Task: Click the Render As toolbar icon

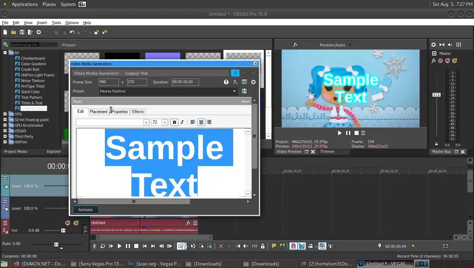Action: click(x=30, y=32)
